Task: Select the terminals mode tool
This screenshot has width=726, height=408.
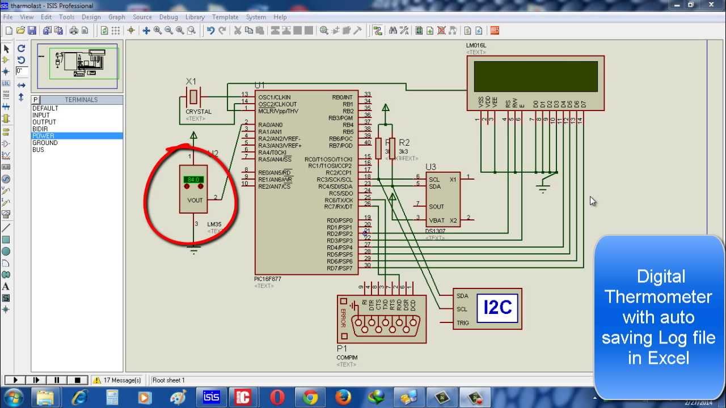Action: (7, 131)
